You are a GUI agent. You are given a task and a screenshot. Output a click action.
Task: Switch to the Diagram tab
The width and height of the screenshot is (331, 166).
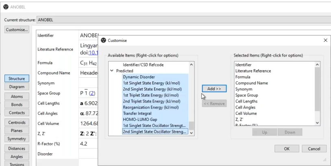click(x=17, y=87)
